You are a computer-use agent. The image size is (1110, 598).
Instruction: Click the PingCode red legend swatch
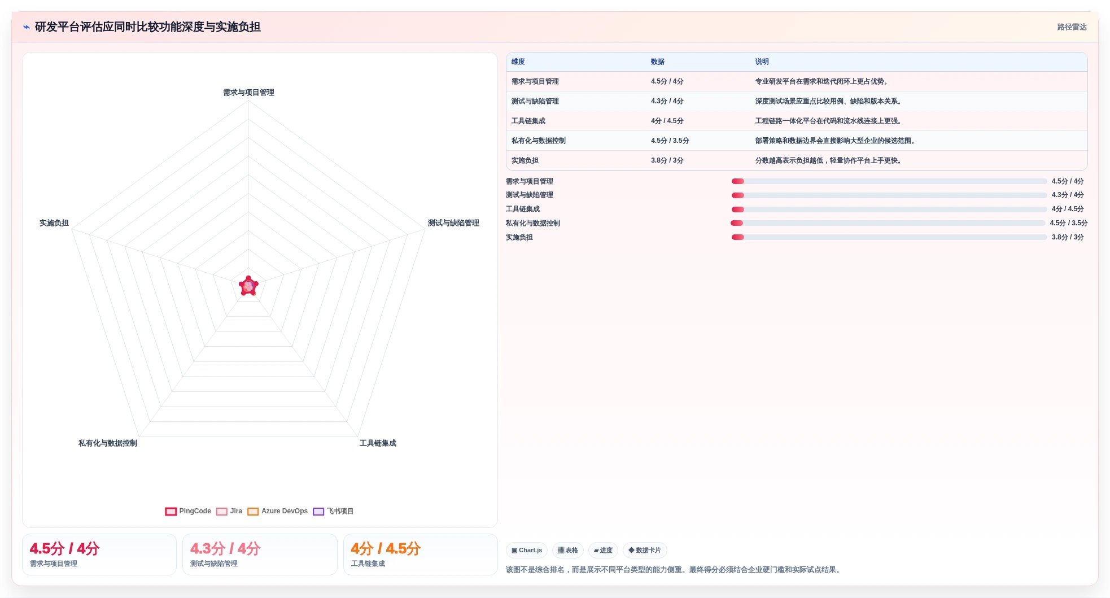coord(171,512)
